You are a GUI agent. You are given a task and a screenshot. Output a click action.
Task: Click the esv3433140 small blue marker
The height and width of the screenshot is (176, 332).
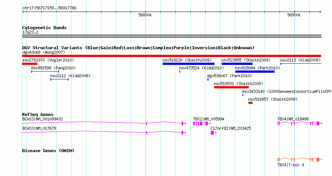[243, 95]
